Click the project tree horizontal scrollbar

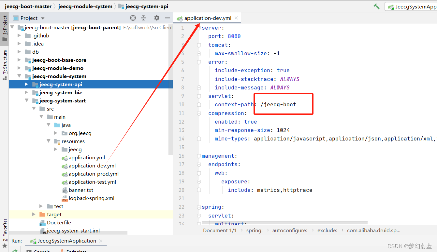click(68, 233)
